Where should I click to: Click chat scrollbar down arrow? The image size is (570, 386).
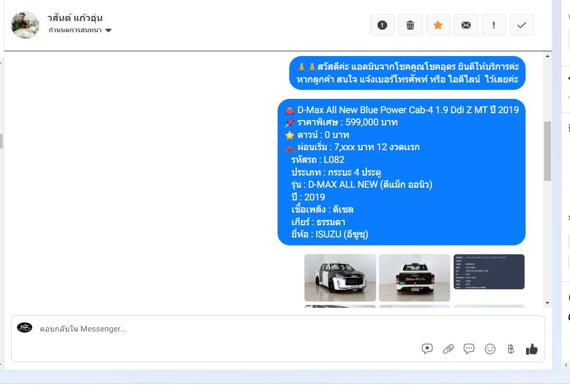(547, 303)
